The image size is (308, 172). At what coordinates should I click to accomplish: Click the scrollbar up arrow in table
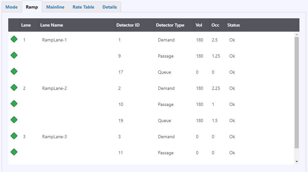click(297, 34)
